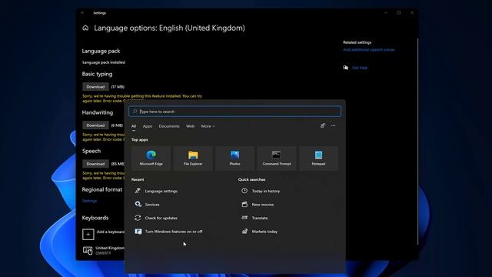This screenshot has height=277, width=492.
Task: Click Download under Handwriting
Action: pyautogui.click(x=95, y=125)
